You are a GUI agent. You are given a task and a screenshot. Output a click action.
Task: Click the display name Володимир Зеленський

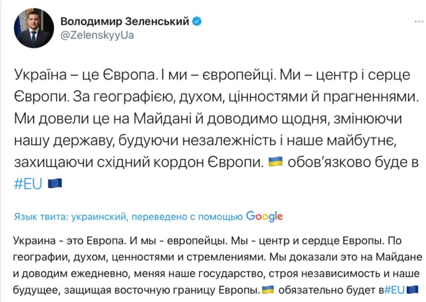tap(126, 22)
